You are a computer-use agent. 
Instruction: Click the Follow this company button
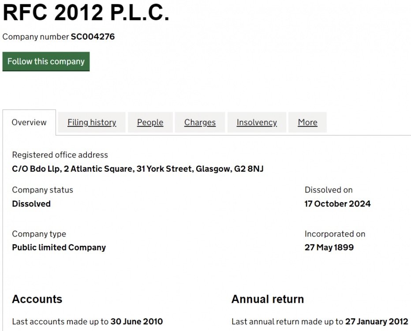click(46, 61)
